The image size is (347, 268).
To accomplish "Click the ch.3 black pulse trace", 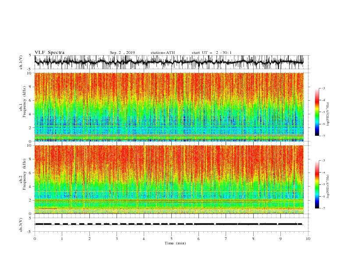I will [x=169, y=224].
